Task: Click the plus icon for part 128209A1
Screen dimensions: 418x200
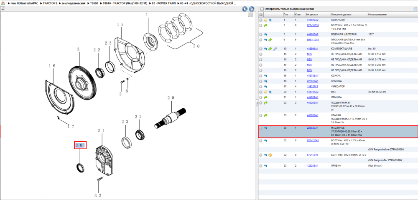Action: coord(261,165)
